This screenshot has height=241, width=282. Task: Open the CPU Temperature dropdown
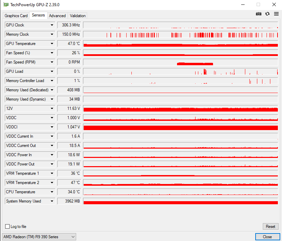click(52, 192)
